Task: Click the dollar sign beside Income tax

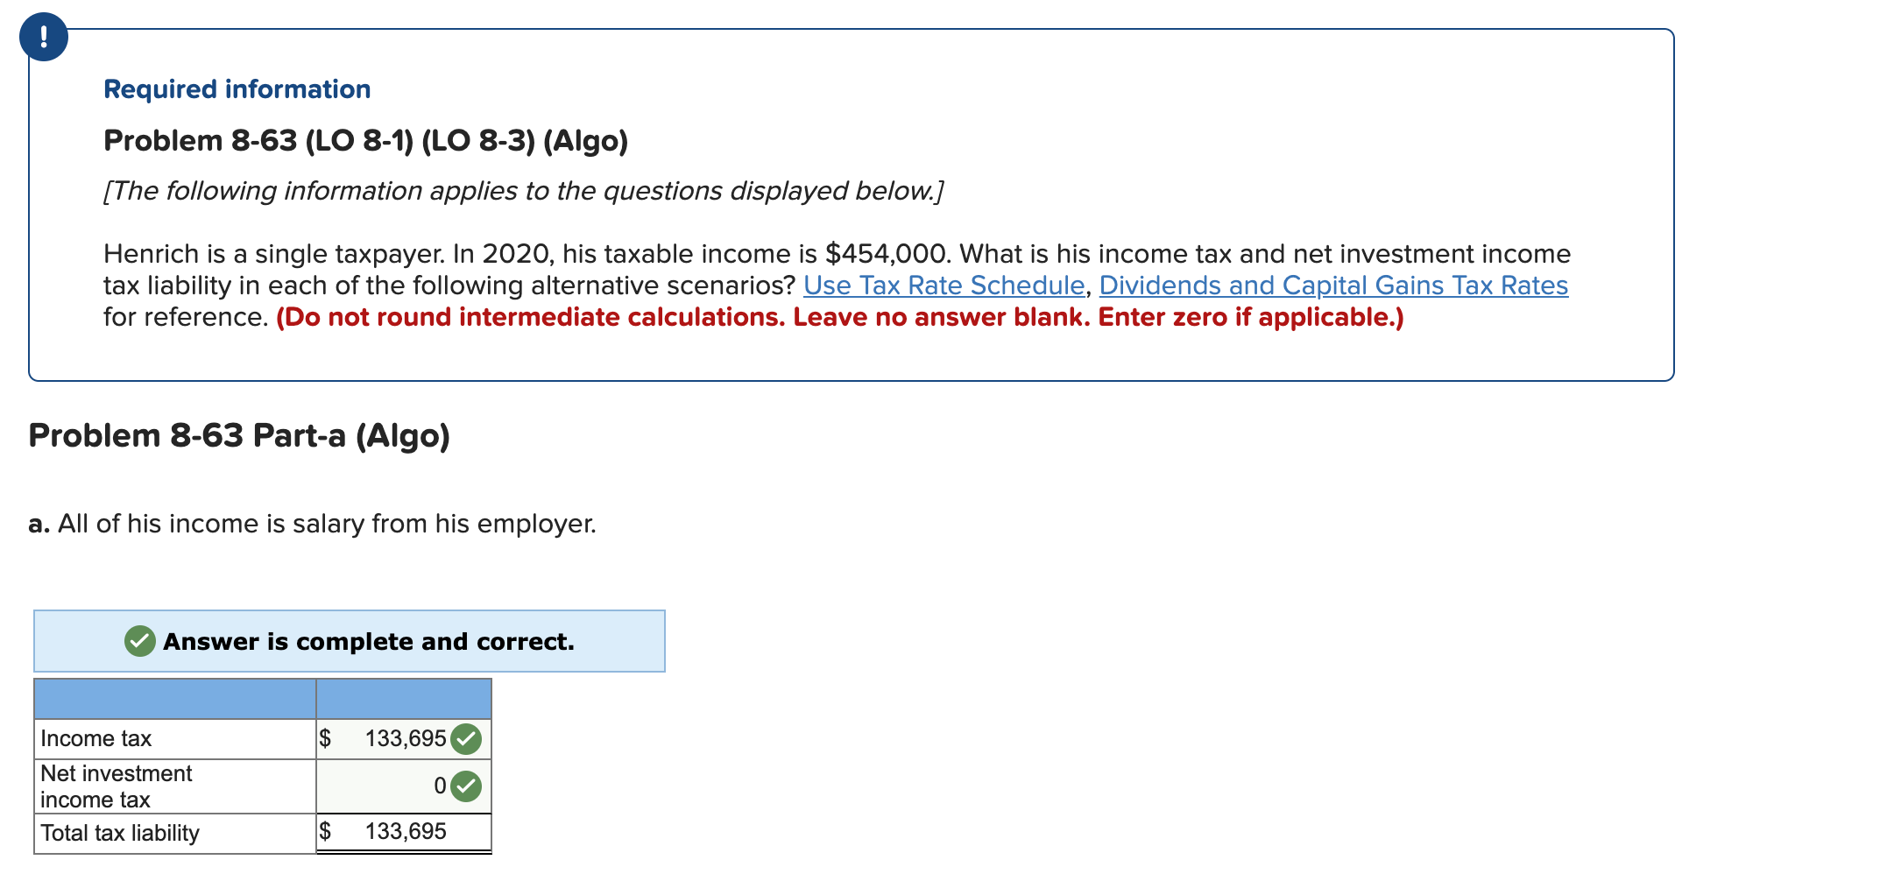Action: [x=325, y=738]
